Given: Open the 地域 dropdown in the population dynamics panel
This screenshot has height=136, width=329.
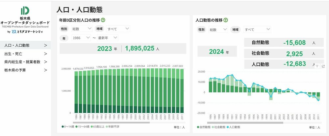Looking at the screenshot, I should (x=257, y=30).
